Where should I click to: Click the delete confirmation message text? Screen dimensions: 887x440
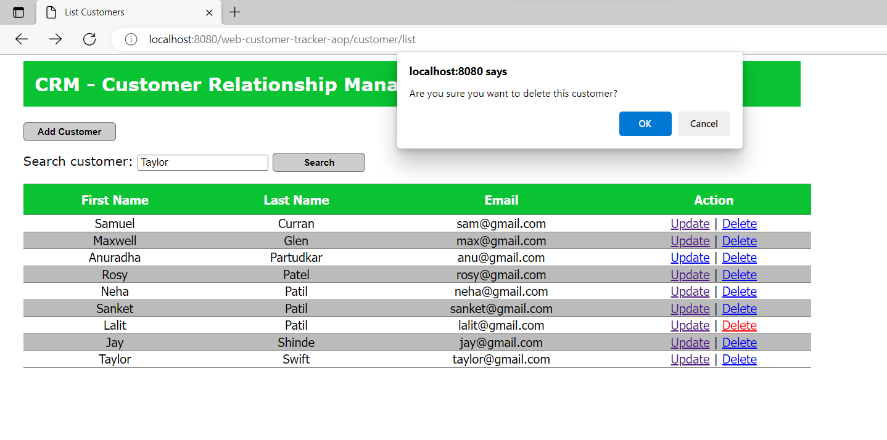(513, 94)
